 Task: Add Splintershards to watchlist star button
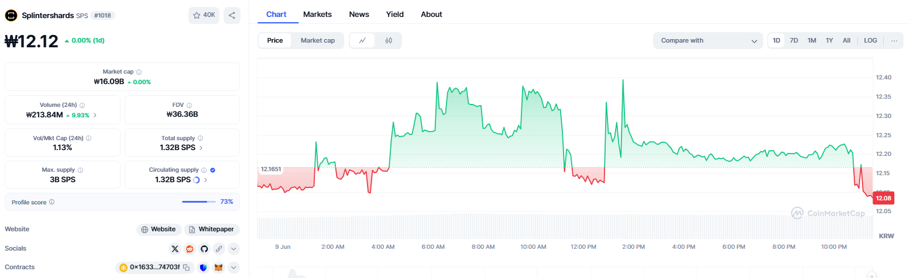204,15
